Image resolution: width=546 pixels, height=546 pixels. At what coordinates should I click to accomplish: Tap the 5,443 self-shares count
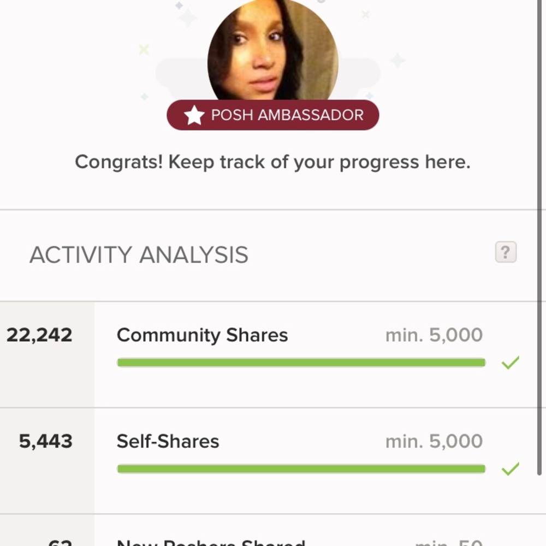click(46, 442)
